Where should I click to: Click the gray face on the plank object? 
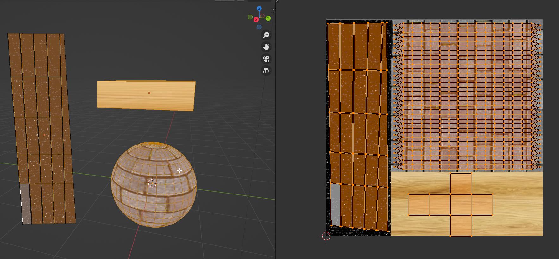click(x=26, y=204)
